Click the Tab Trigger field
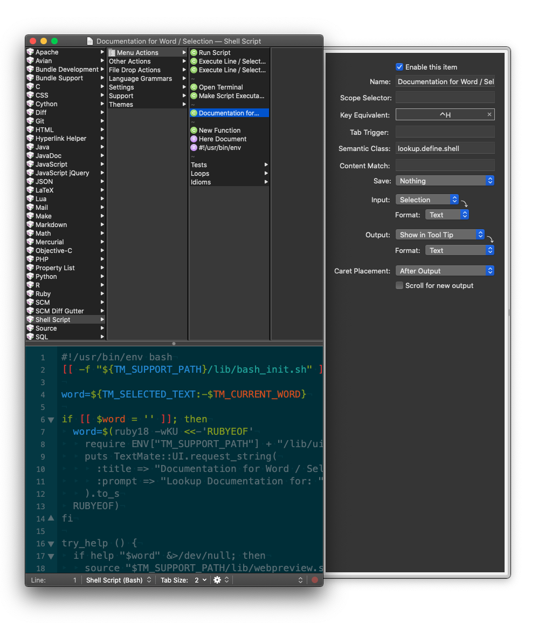Image resolution: width=545 pixels, height=623 pixels. point(445,132)
